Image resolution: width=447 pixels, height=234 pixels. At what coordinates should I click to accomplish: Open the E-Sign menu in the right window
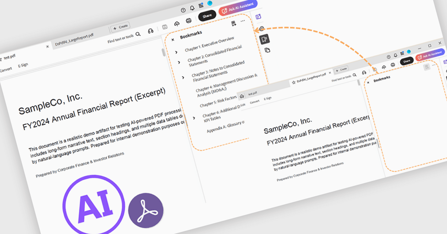point(268,98)
